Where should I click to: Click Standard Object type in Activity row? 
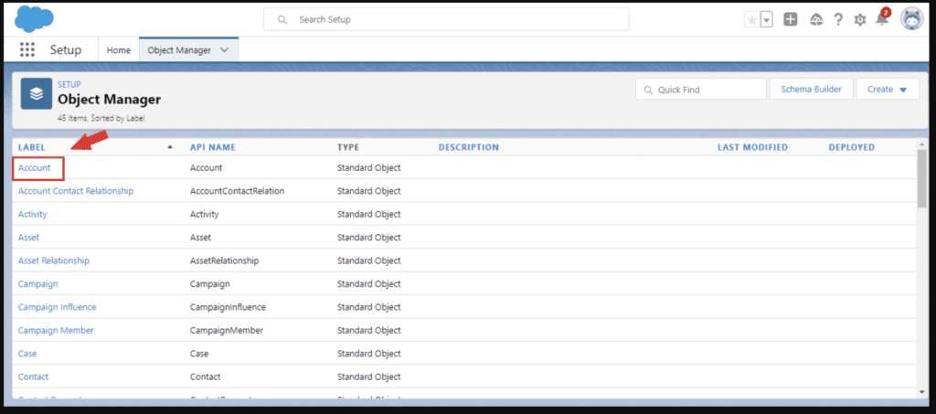point(369,214)
